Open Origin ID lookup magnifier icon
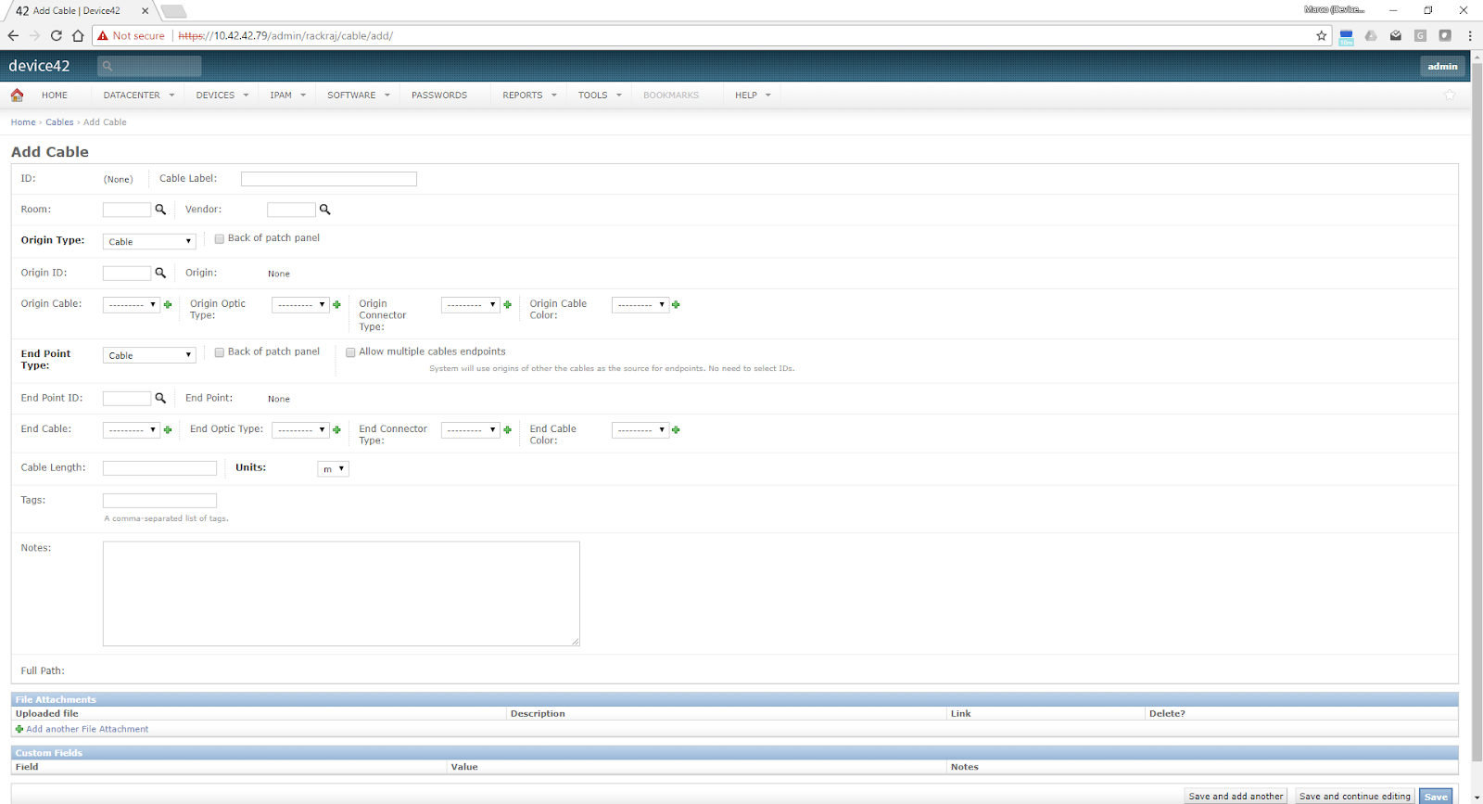The height and width of the screenshot is (804, 1483). pyautogui.click(x=160, y=273)
